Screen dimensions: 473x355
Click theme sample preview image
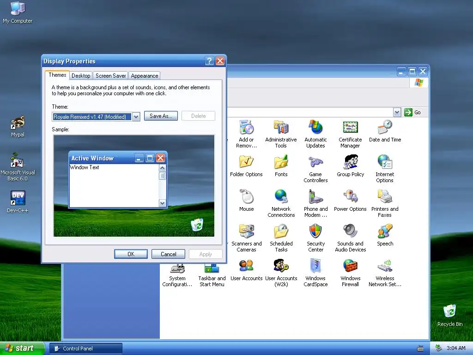[x=134, y=186]
